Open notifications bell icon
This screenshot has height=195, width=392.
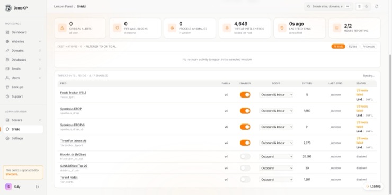(377, 6)
